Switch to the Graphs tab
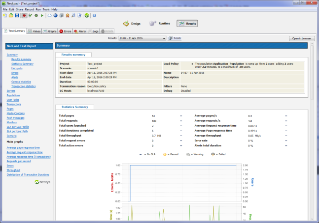The height and width of the screenshot is (223, 319). point(50,31)
